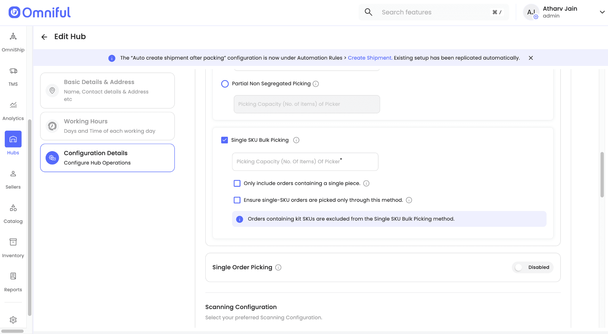Go to the Analytics section

click(13, 105)
